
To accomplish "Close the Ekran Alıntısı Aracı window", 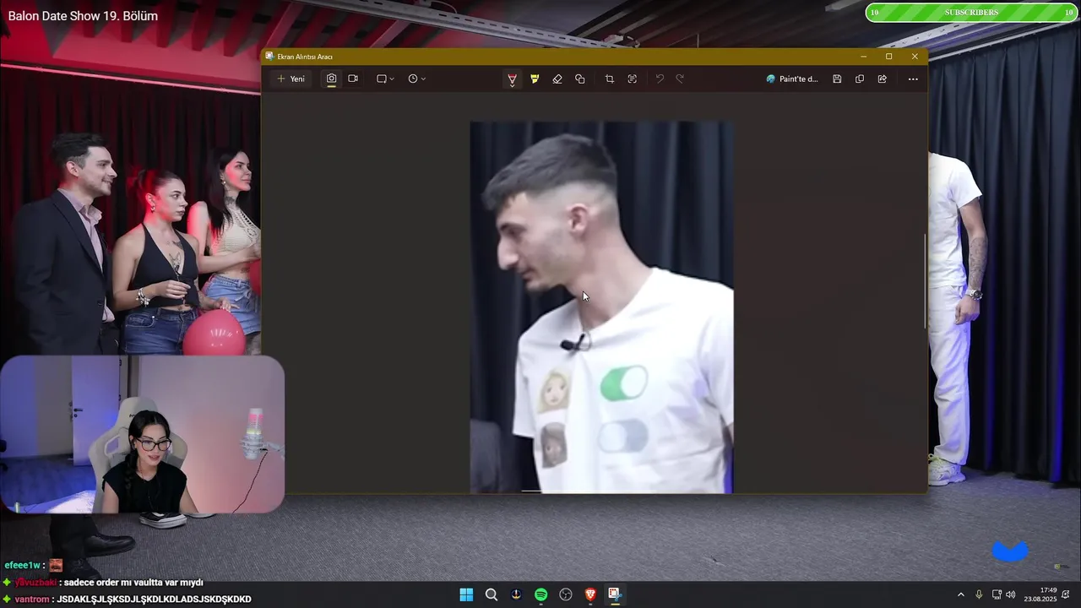I will [915, 57].
